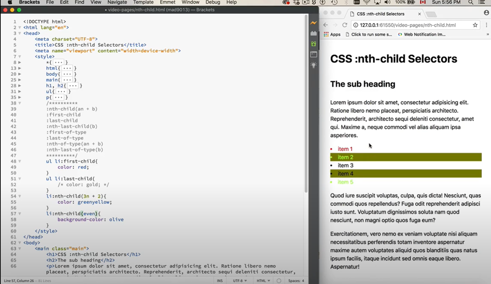
Task: Open the HTML language mode dropdown
Action: pos(263,281)
